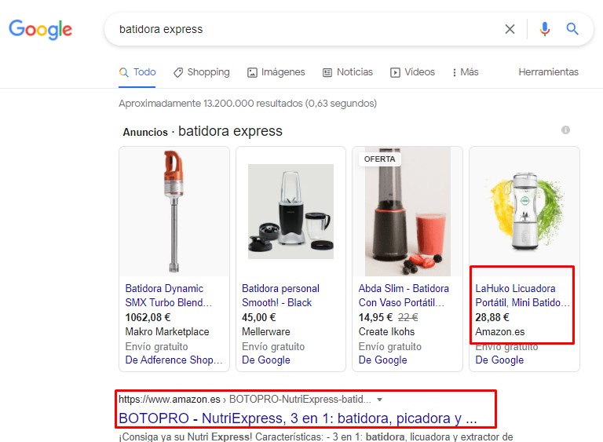The width and height of the screenshot is (603, 442).
Task: Start voice search with the microphone icon
Action: coord(545,29)
